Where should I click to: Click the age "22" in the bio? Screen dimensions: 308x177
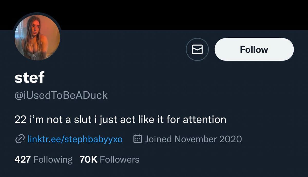tap(19, 120)
